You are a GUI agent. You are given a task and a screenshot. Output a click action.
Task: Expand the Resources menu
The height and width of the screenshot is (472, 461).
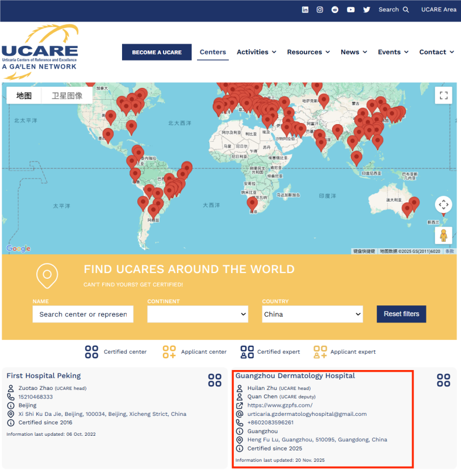click(x=308, y=52)
